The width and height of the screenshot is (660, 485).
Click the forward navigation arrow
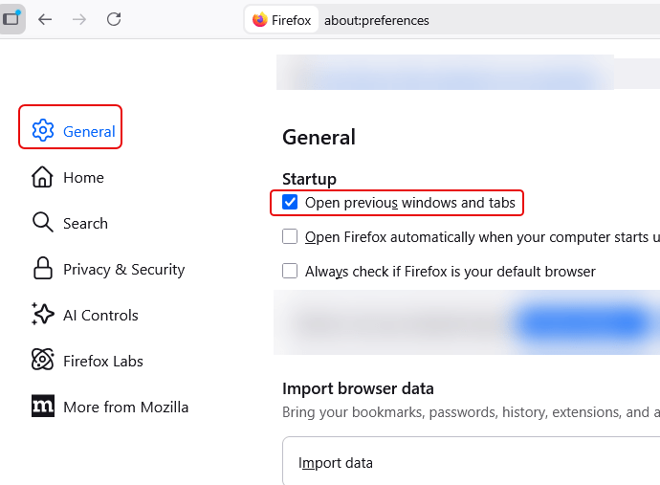coord(79,19)
